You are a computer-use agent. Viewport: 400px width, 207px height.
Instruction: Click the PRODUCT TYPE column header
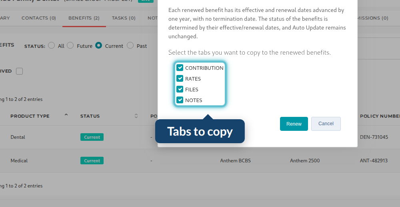30,116
